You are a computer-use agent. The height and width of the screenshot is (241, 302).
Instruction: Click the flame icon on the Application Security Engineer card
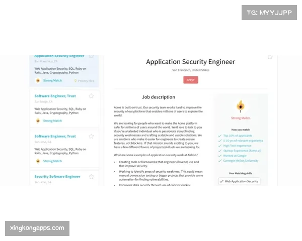[x=38, y=80]
